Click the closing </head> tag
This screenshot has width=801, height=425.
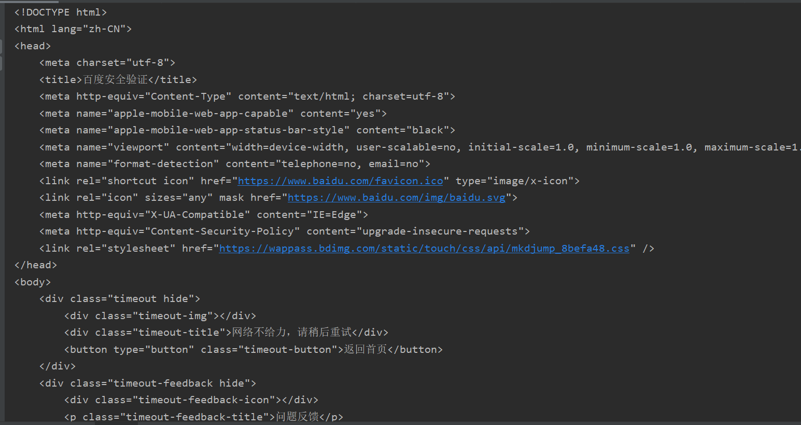(x=36, y=265)
